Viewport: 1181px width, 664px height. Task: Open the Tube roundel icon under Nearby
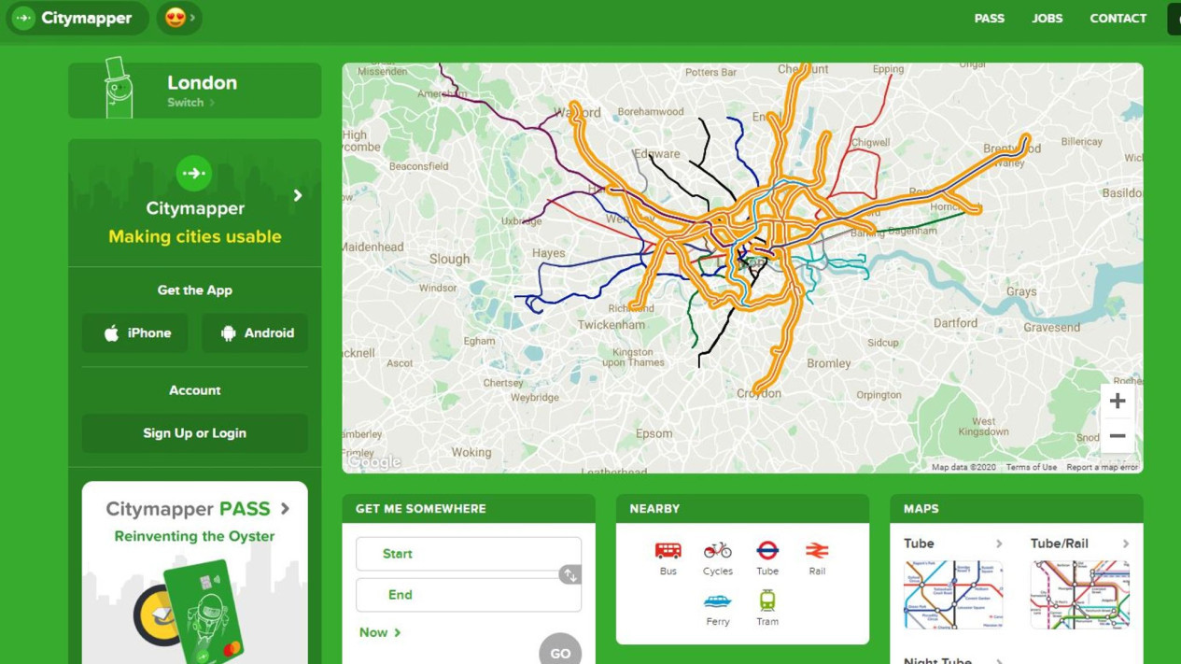[x=767, y=550]
